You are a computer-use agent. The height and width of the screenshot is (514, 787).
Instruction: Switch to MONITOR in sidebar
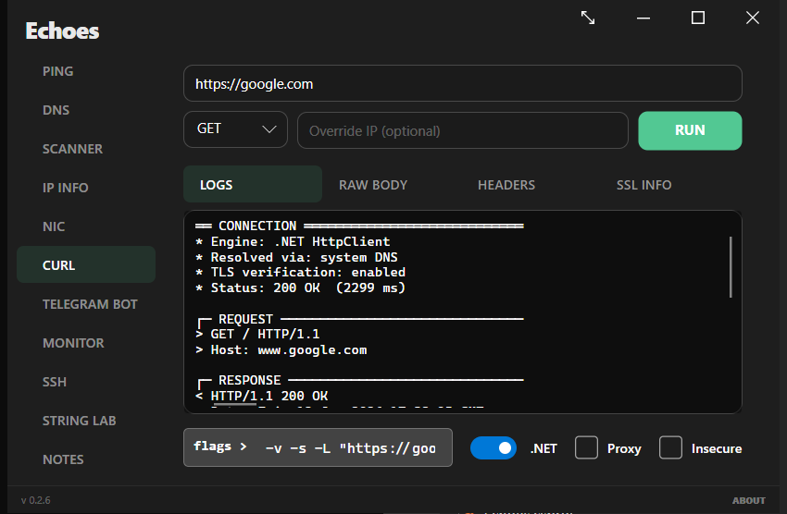pos(73,343)
